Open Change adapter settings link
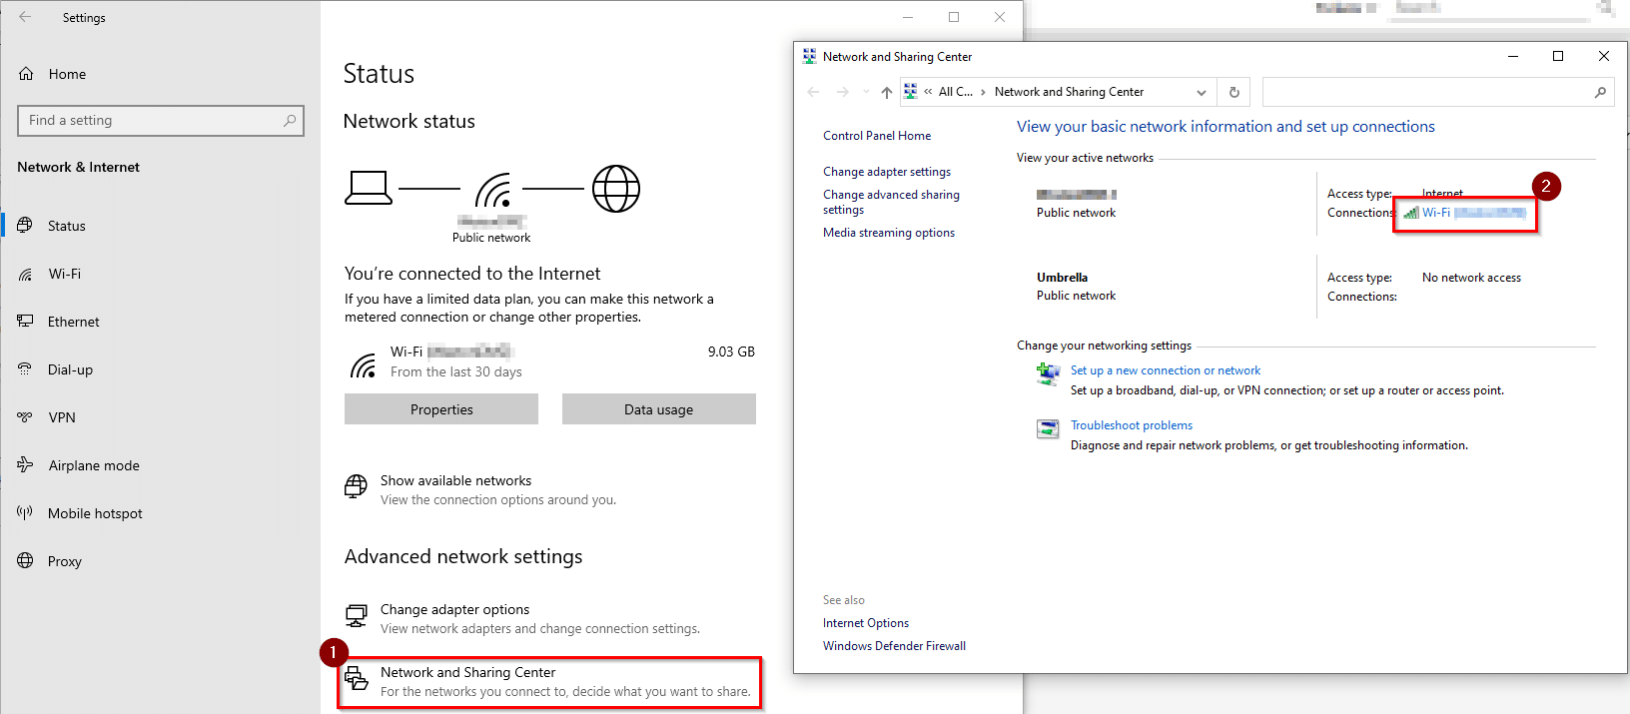This screenshot has height=714, width=1630. pos(887,172)
